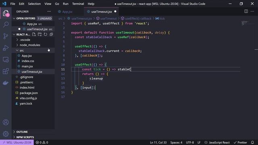Open index.css file in explorer
The width and height of the screenshot is (258, 145).
tap(28, 61)
